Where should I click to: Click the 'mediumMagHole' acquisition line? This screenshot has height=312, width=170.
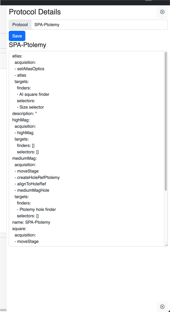(33, 190)
